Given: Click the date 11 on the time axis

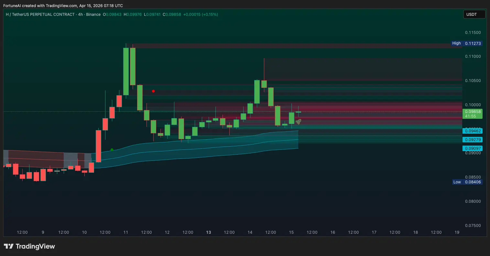Looking at the screenshot, I should (x=126, y=232).
